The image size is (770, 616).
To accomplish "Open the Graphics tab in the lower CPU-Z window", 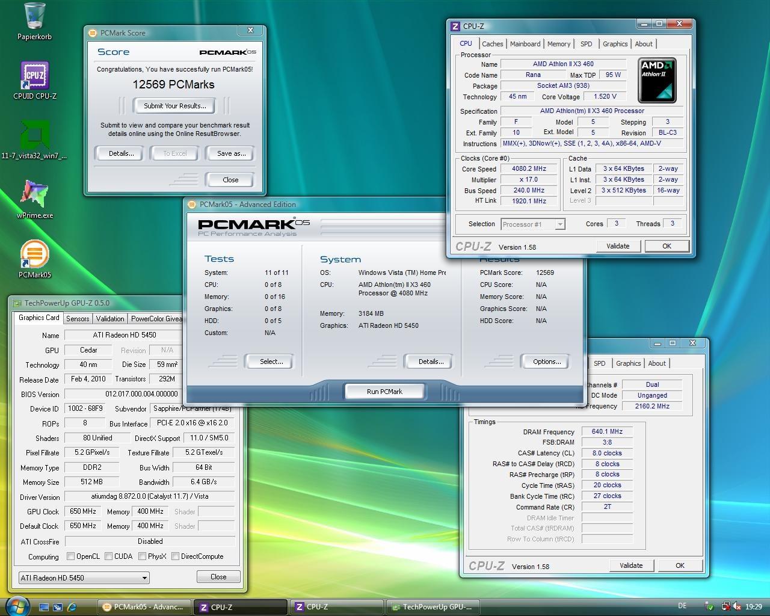I will pos(628,363).
